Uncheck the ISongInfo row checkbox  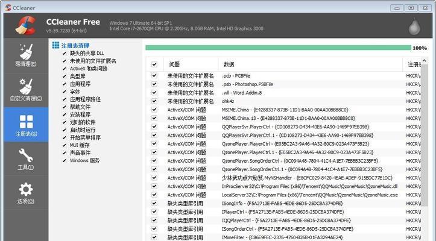tap(154, 203)
